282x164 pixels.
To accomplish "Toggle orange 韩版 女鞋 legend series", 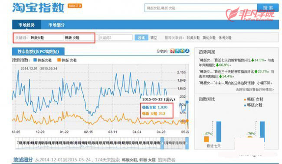I will [67, 60].
